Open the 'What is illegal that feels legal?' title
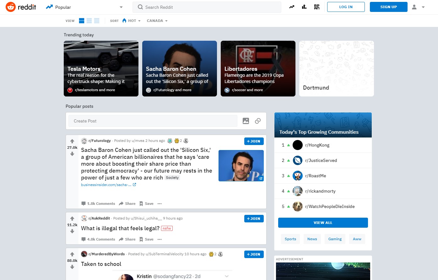 coord(120,228)
